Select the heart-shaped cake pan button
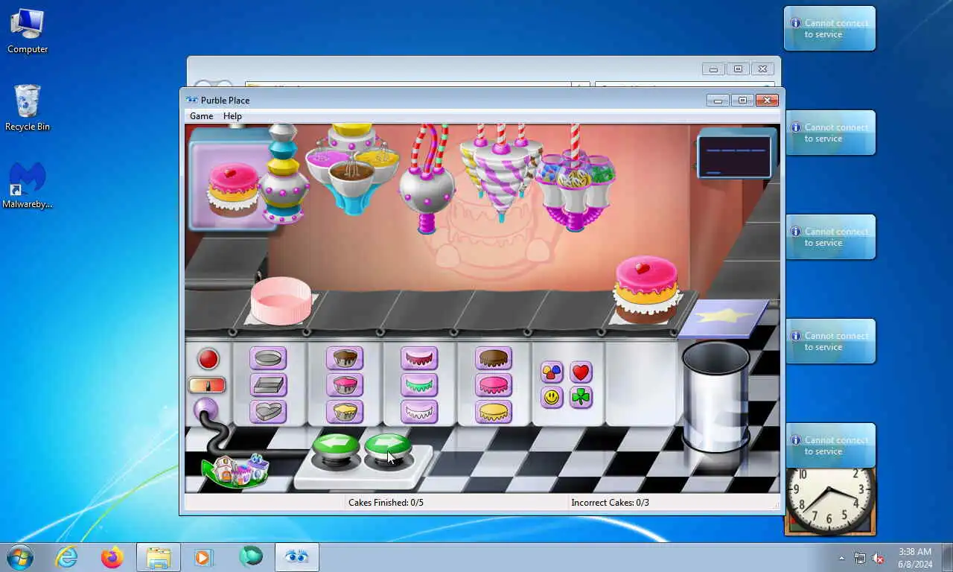953x572 pixels. [x=268, y=411]
